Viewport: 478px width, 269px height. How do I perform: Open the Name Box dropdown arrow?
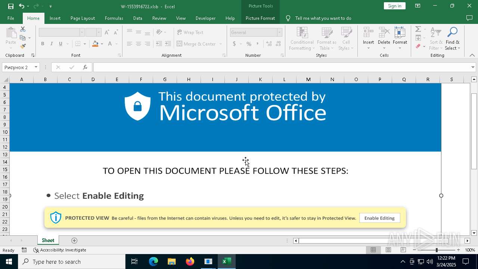click(36, 67)
